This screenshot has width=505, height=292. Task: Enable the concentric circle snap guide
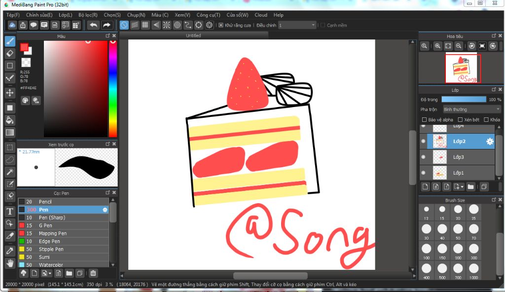point(177,25)
